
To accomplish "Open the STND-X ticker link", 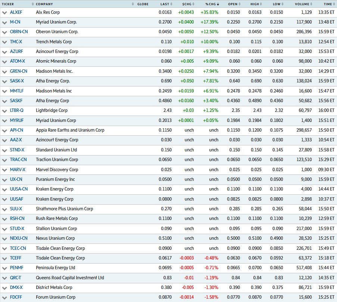I will 17,150.
